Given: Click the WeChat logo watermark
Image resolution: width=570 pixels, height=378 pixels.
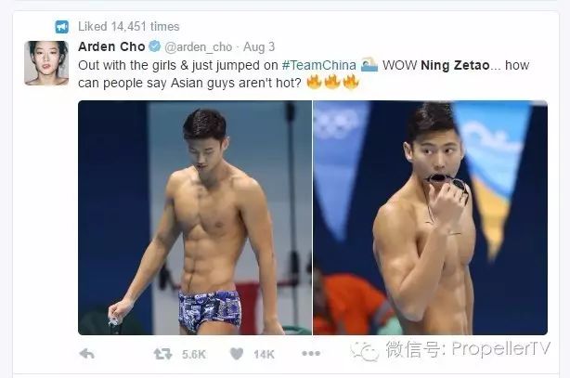Looking at the screenshot, I should coord(364,351).
